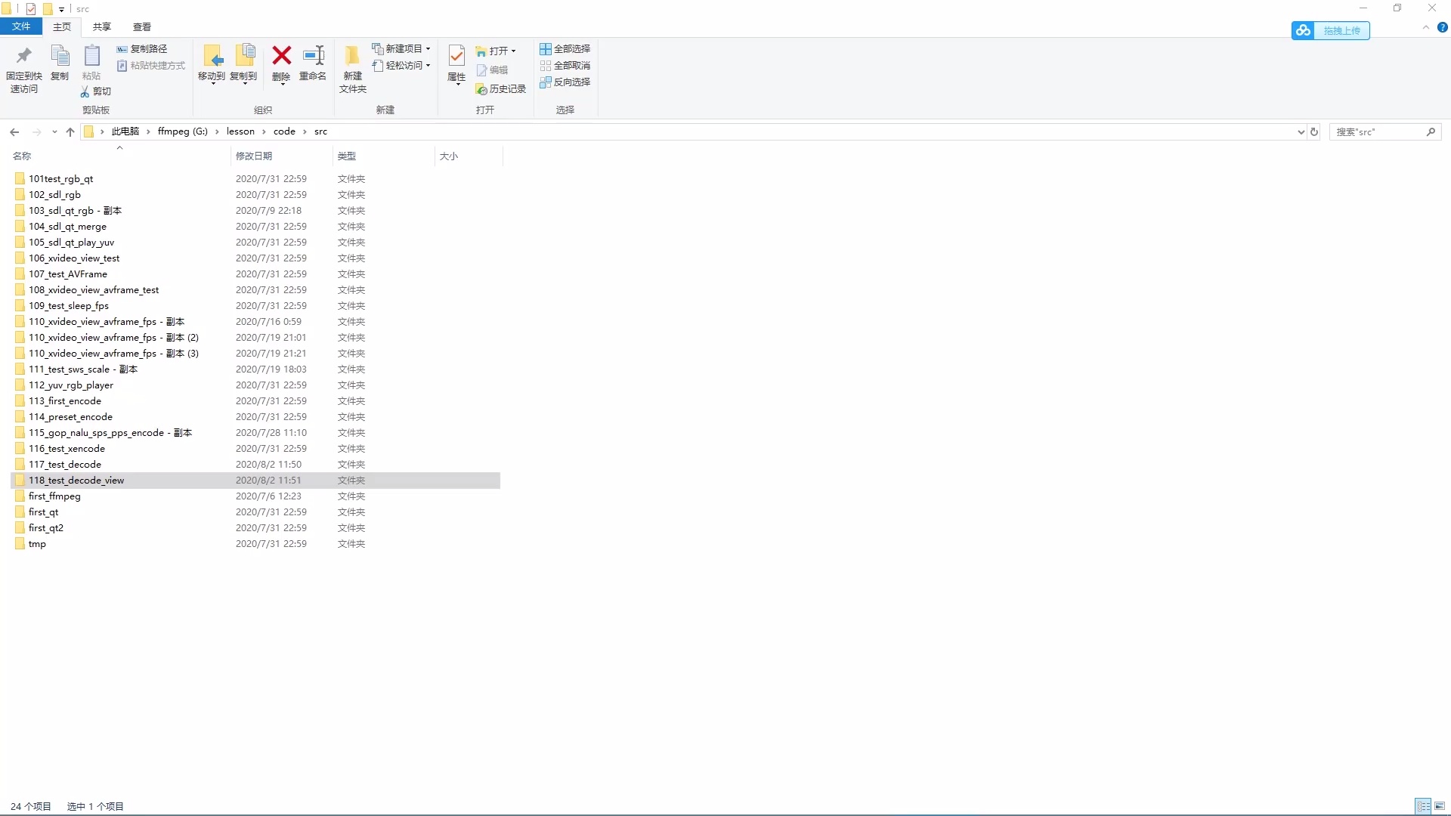Navigate to code in breadcrumb path

pyautogui.click(x=285, y=131)
